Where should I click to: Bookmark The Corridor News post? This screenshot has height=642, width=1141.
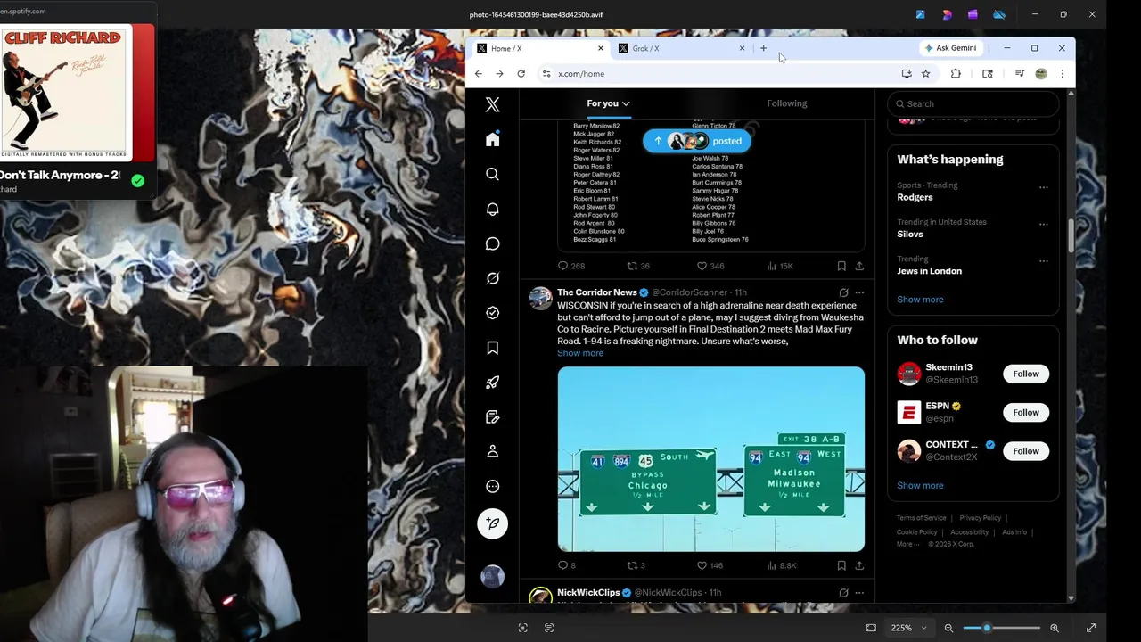pos(841,565)
